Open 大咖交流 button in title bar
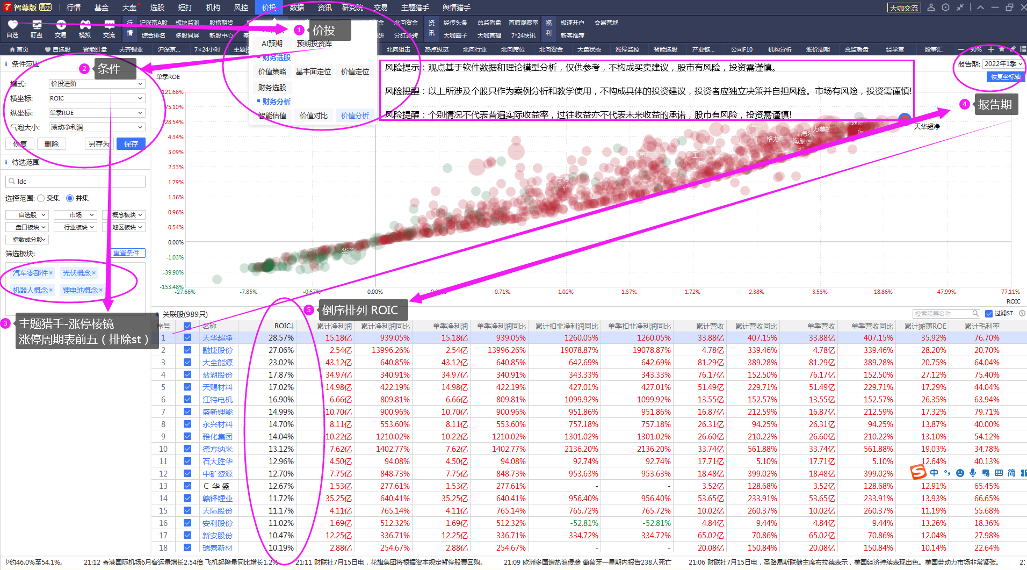The image size is (1027, 570). point(904,8)
